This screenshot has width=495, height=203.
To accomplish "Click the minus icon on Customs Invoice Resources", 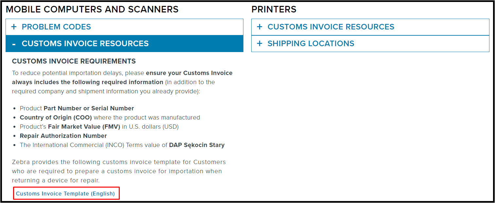I will coord(14,43).
